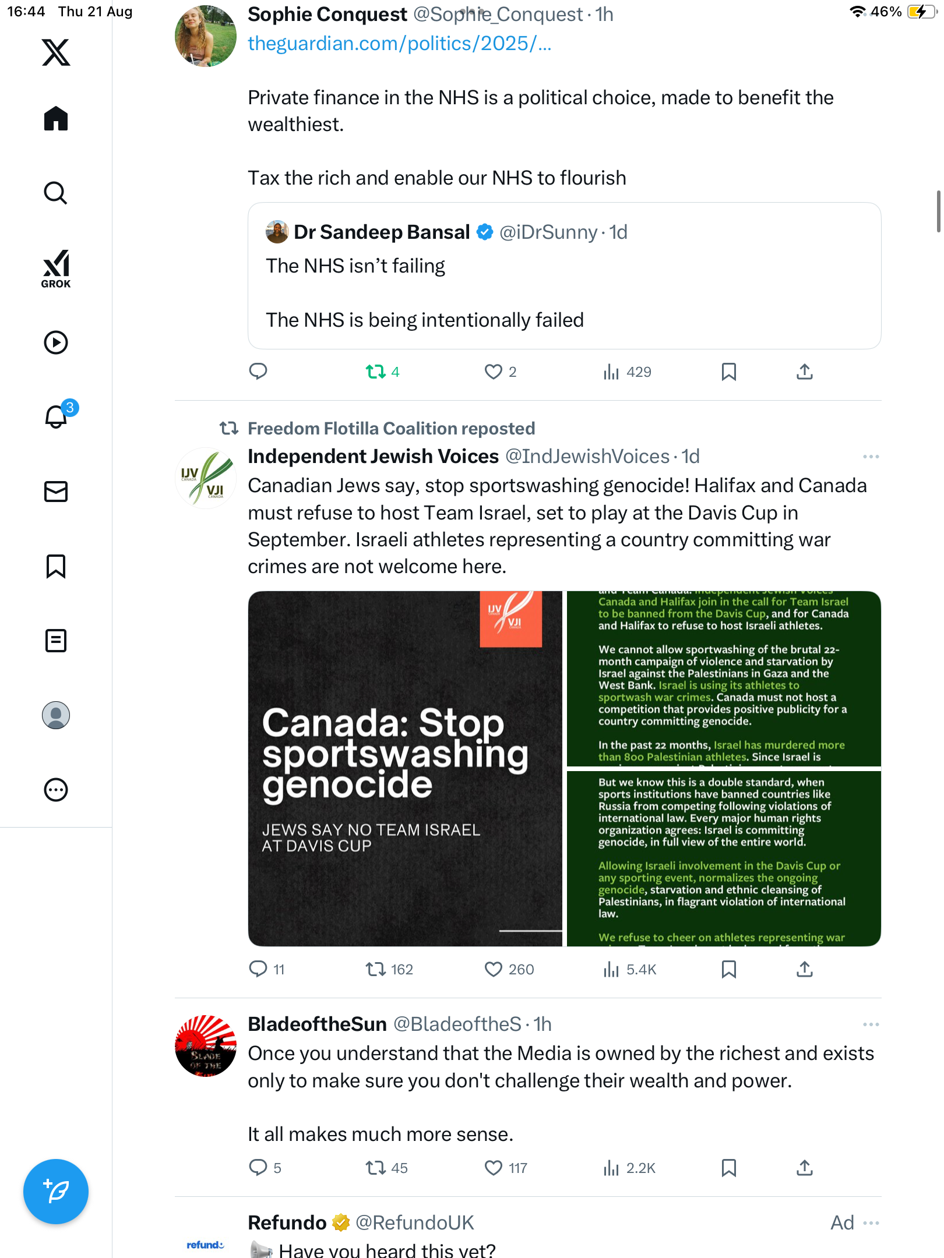Open Profile from the sidebar
The width and height of the screenshot is (944, 1258).
[56, 715]
